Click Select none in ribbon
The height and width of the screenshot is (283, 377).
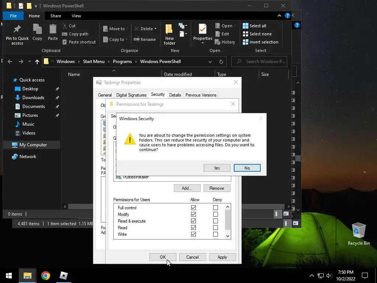[257, 34]
